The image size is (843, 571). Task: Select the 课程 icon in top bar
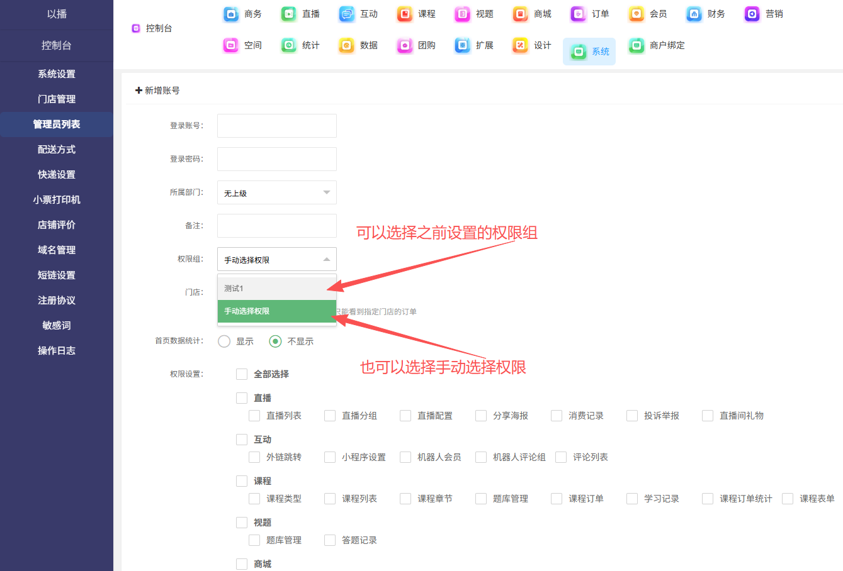(x=405, y=14)
